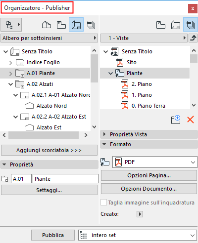The height and width of the screenshot is (243, 198).
Task: Click the 0. Piano Terra PDF icon
Action: [125, 105]
